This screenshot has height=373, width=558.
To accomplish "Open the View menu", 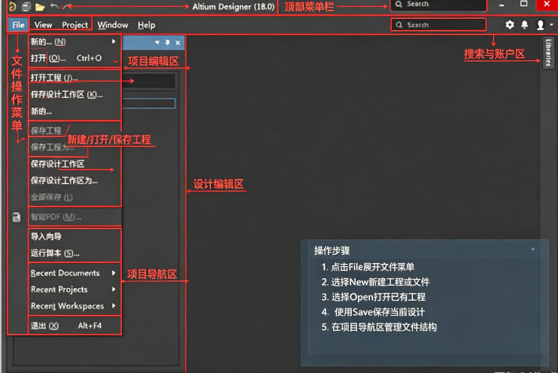I will tap(43, 25).
